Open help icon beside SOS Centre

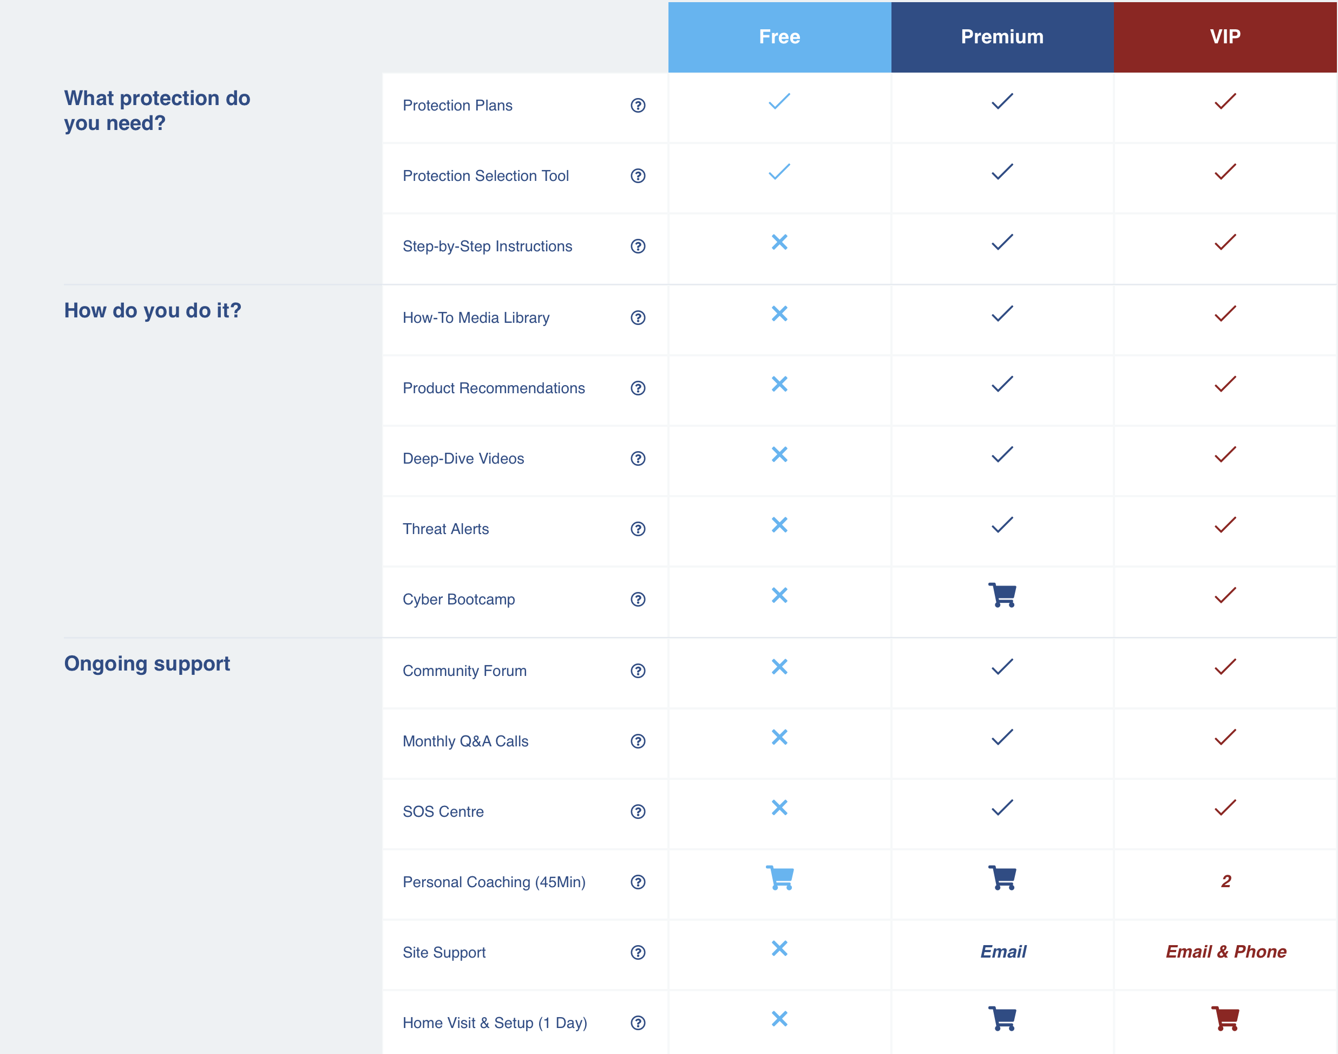[x=638, y=811]
